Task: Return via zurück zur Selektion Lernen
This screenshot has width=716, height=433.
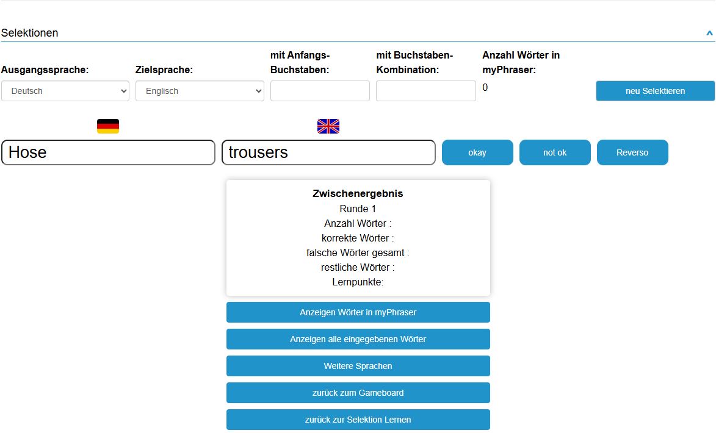Action: (358, 420)
